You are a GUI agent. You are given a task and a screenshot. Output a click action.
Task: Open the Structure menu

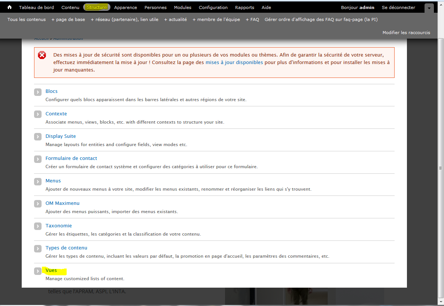[97, 7]
